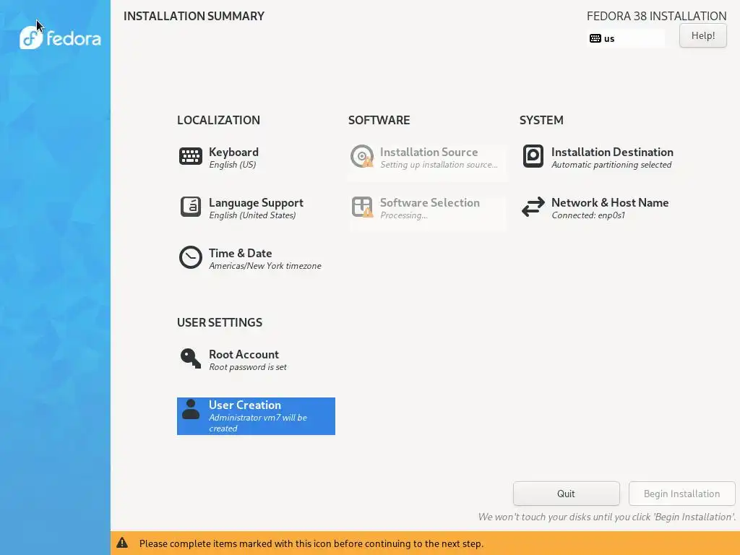Screen dimensions: 740x555
Task: Click the "We won't touch your disks" note
Action: (x=607, y=517)
